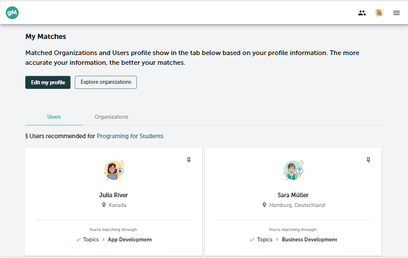Viewport: 408px width, 258px height.
Task: Click Sara Müller's avatar picture
Action: [x=293, y=170]
